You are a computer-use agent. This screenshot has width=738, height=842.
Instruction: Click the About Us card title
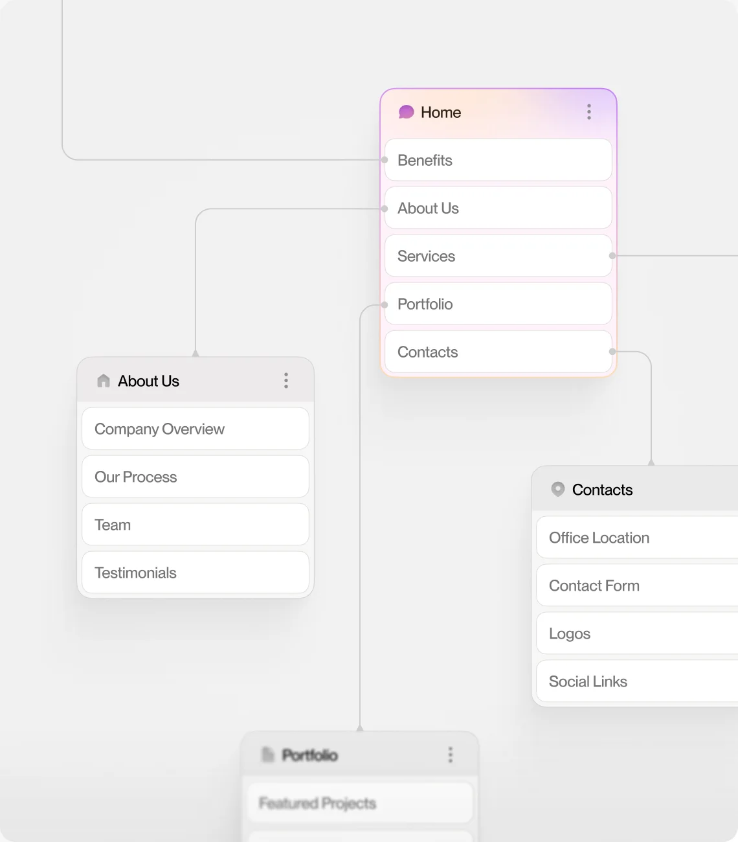coord(148,381)
